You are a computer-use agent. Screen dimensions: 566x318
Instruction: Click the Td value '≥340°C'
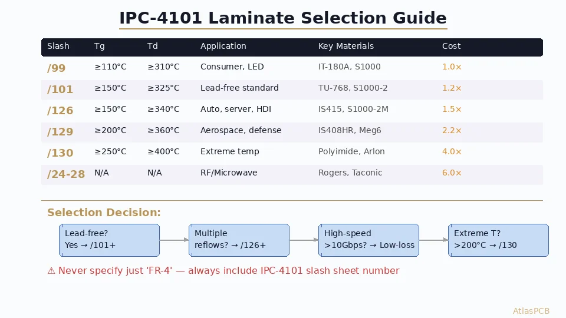click(163, 110)
